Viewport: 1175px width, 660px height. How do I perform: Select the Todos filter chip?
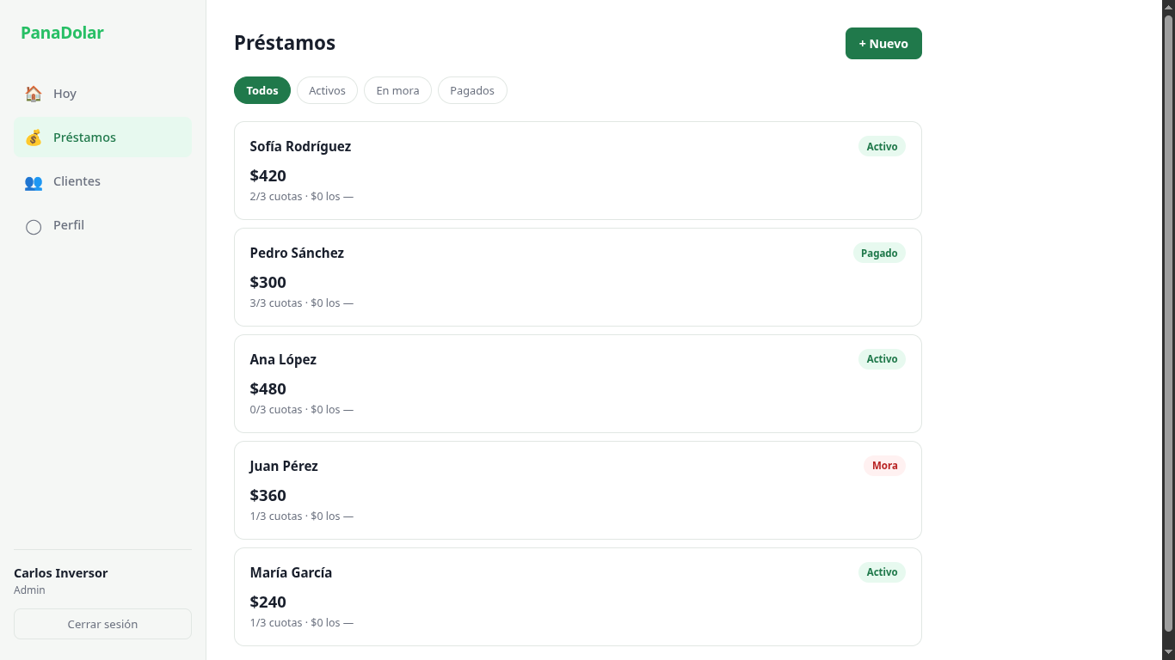click(262, 90)
